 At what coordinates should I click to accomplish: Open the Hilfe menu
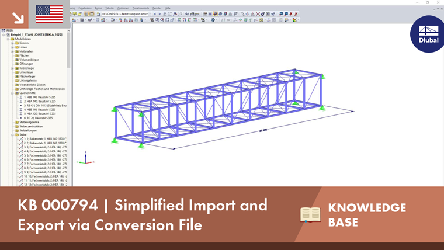[x=168, y=8]
